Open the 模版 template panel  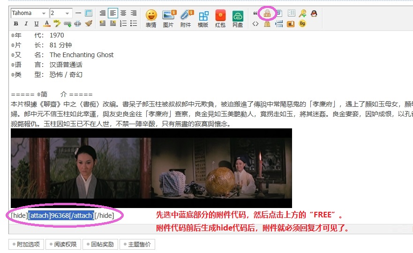(x=203, y=18)
